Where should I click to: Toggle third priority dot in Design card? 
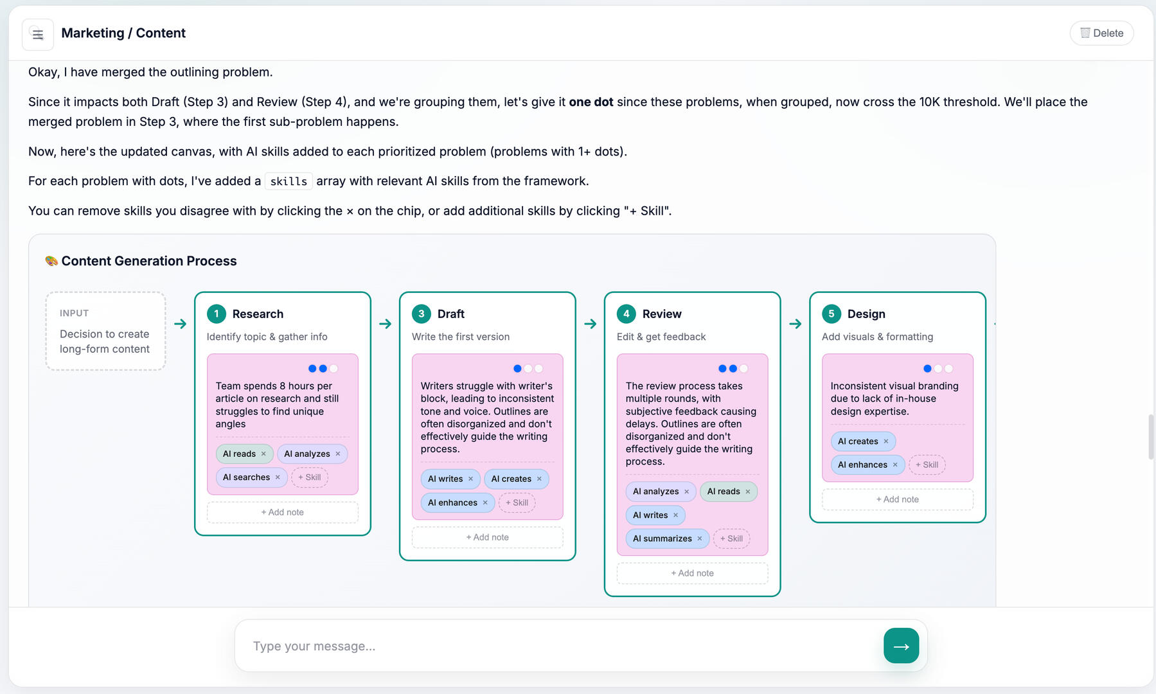pos(948,369)
